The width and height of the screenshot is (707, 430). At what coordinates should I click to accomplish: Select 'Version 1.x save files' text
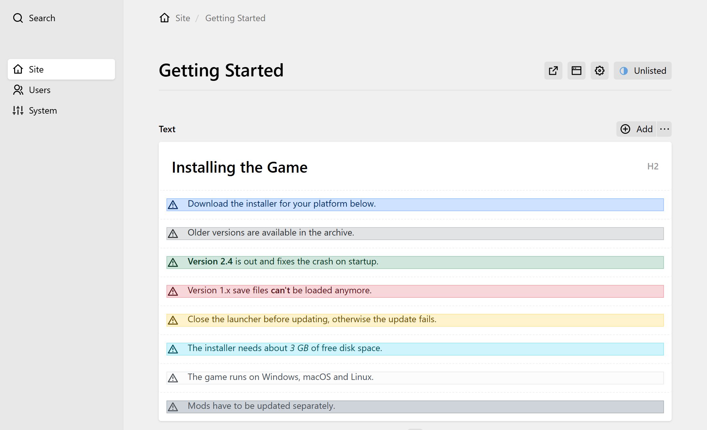tap(228, 290)
